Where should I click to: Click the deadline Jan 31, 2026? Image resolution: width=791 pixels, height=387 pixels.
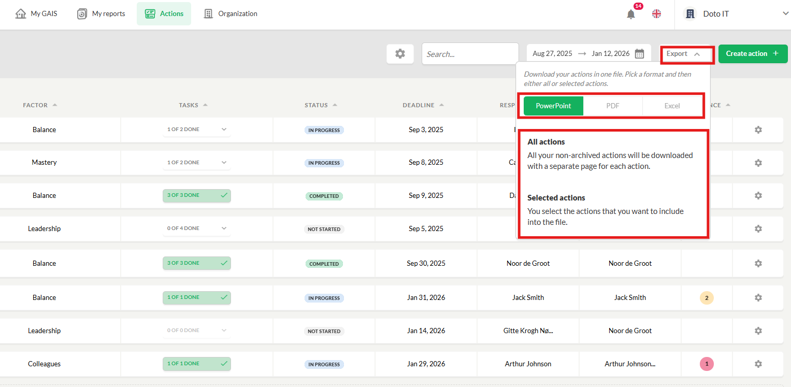pyautogui.click(x=426, y=297)
